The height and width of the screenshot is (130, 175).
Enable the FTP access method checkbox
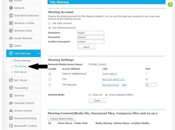click(50, 79)
